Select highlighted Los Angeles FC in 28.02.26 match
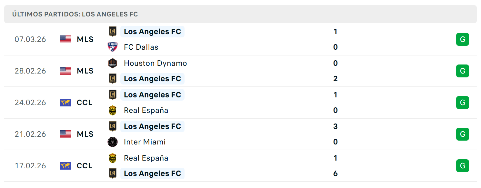 pos(152,79)
